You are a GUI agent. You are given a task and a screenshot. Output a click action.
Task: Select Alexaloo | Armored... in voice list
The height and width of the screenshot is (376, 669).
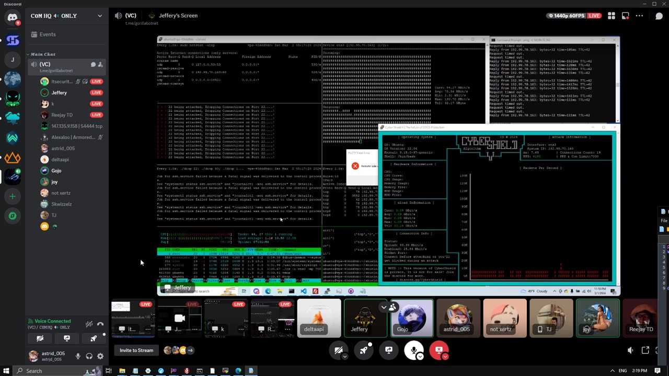tap(72, 137)
